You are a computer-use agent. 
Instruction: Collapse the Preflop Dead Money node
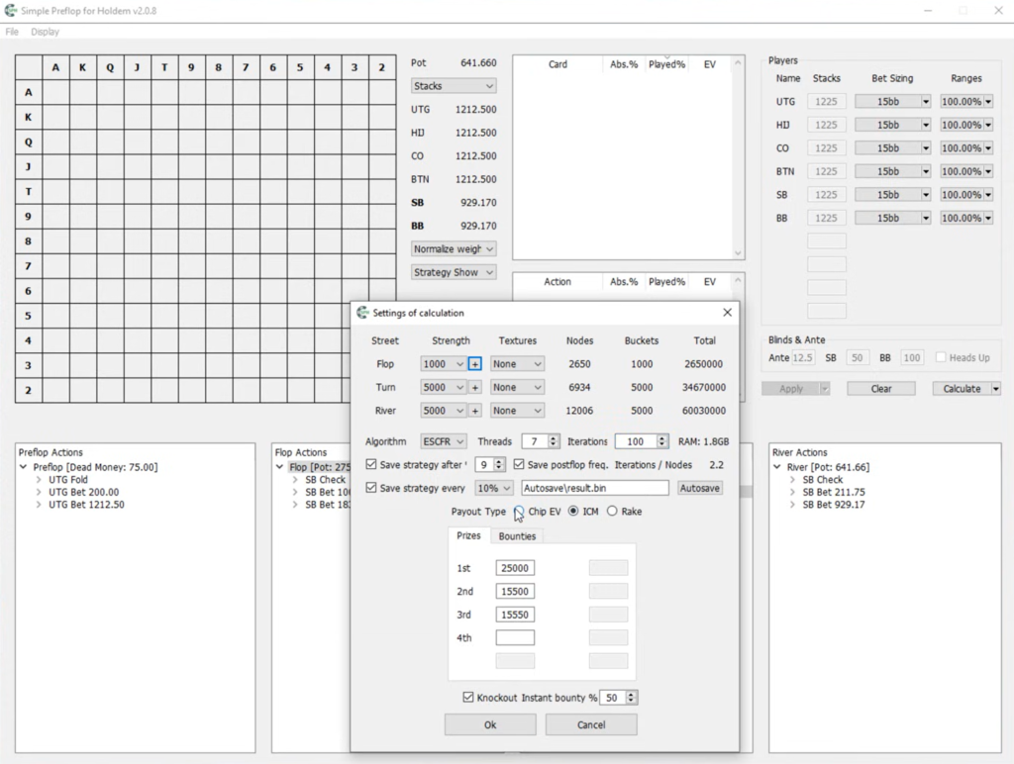24,467
